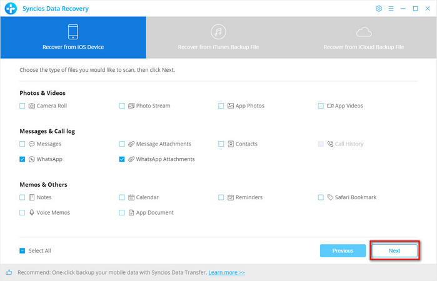437x281 pixels.
Task: Click the WhatsApp logo icon
Action: tap(32, 159)
